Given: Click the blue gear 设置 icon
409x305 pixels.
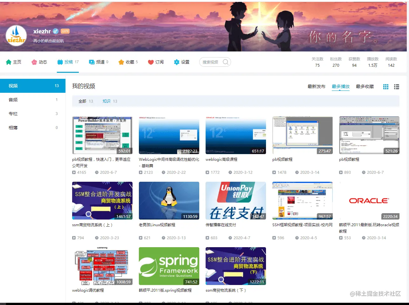Looking at the screenshot, I should click(x=177, y=62).
